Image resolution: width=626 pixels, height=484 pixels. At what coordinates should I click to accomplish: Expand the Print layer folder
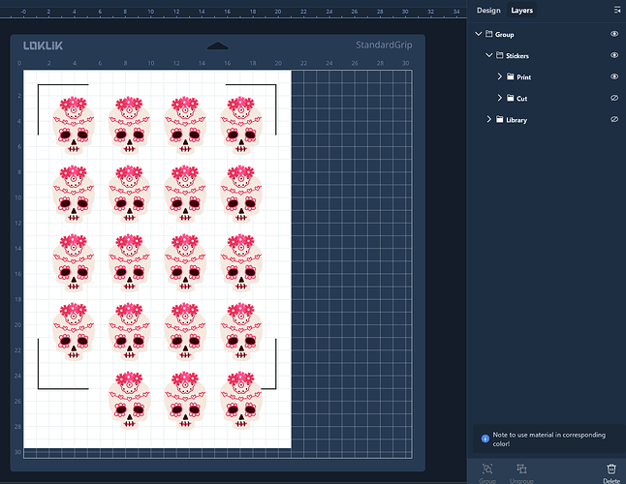pyautogui.click(x=500, y=76)
